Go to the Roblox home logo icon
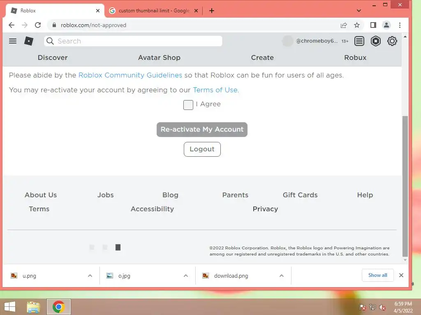This screenshot has height=315, width=421. point(29,41)
